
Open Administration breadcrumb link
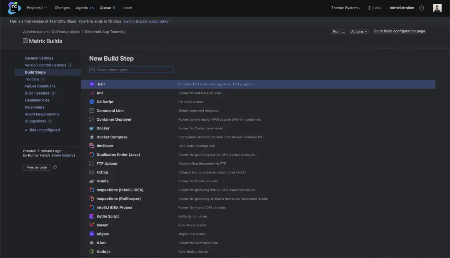pyautogui.click(x=35, y=32)
